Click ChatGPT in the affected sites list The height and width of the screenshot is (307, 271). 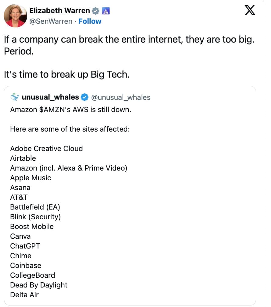pyautogui.click(x=25, y=246)
